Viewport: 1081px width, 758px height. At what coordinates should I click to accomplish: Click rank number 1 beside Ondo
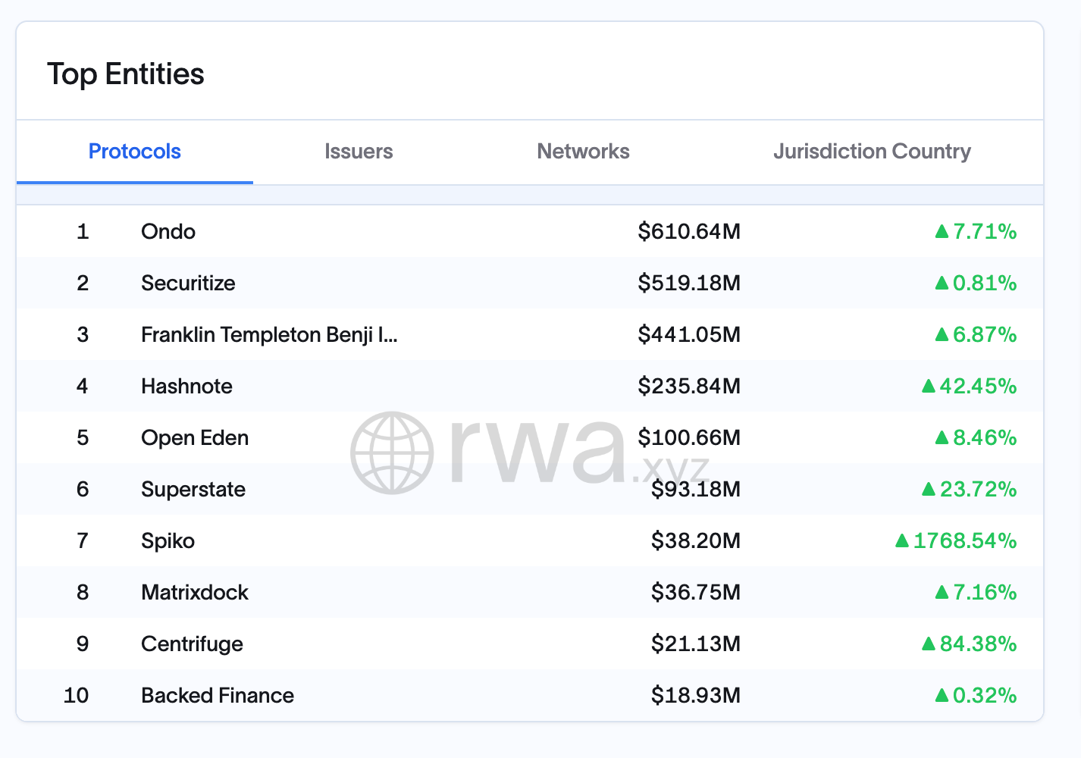83,232
